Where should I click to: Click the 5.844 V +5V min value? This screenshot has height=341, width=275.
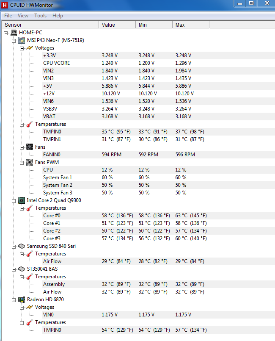click(x=147, y=86)
